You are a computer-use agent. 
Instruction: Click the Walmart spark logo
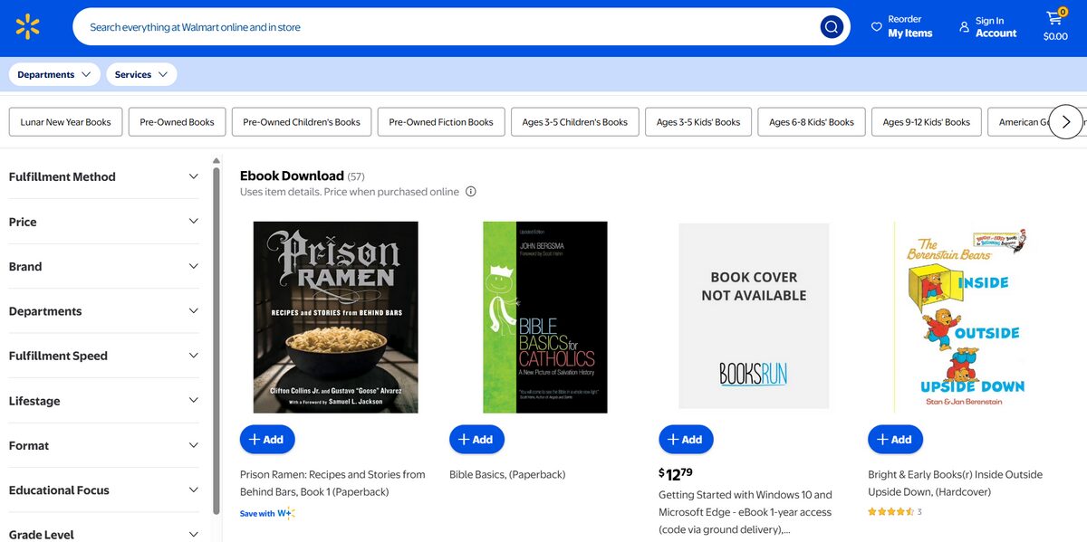[x=28, y=27]
